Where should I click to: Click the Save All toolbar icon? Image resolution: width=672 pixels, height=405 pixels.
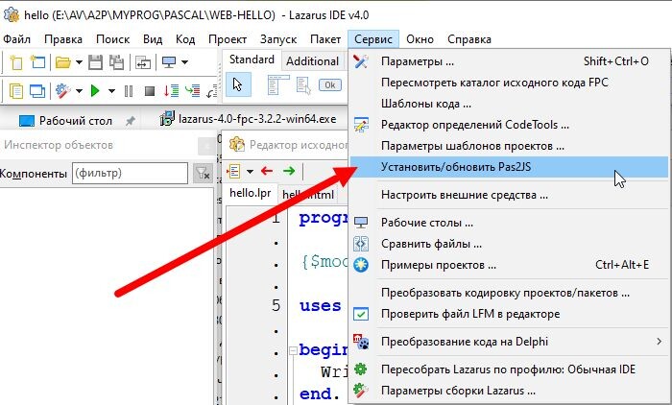pos(116,62)
